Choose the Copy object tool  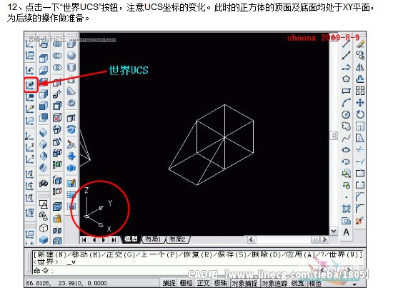point(360,56)
